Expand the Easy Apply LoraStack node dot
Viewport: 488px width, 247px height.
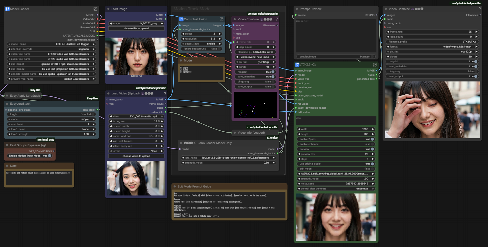pos(7,96)
